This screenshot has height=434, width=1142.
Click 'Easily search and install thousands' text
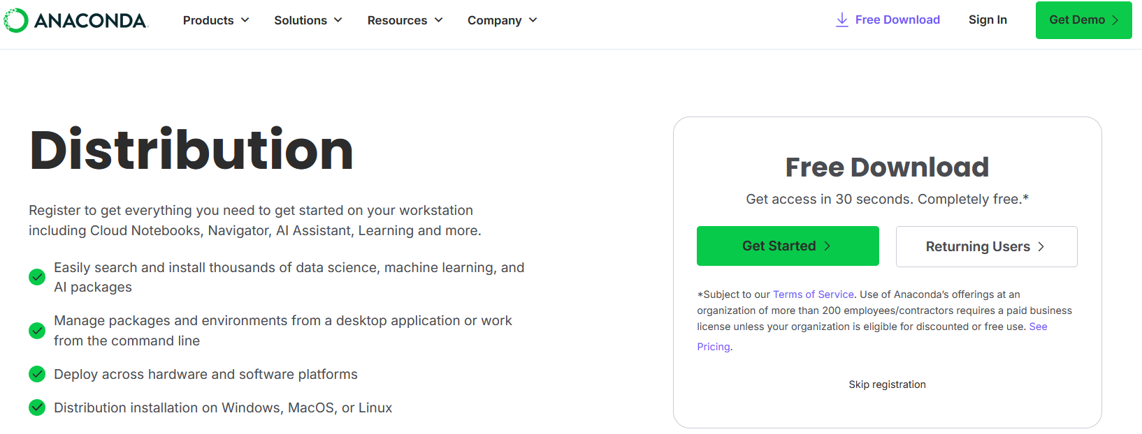289,277
